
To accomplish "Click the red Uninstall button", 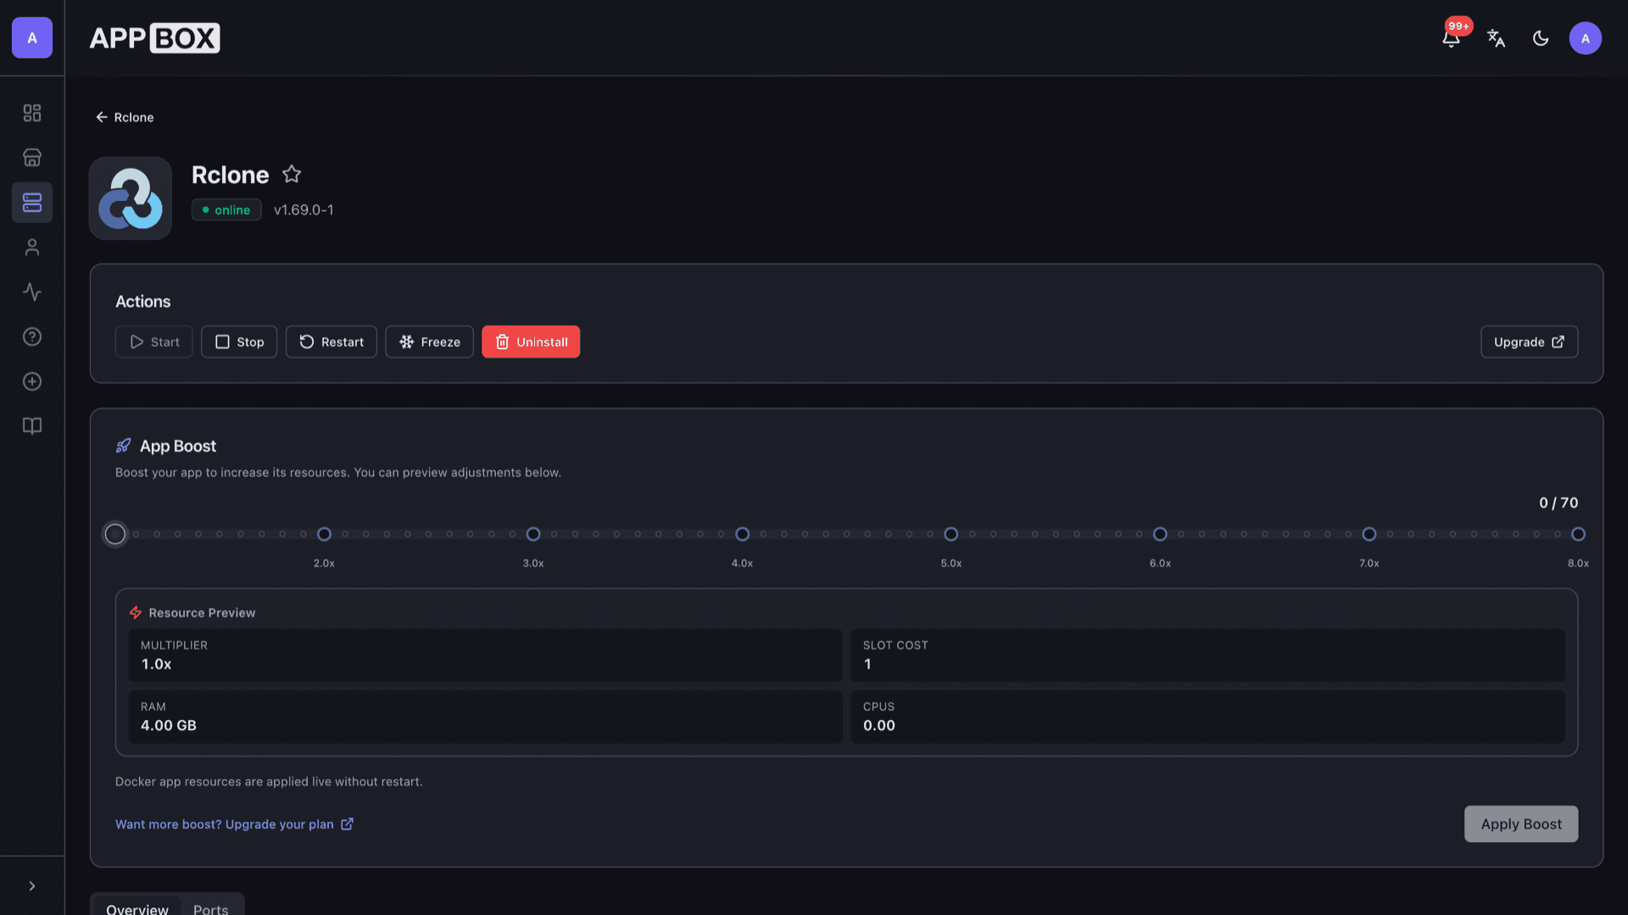I will click(531, 342).
